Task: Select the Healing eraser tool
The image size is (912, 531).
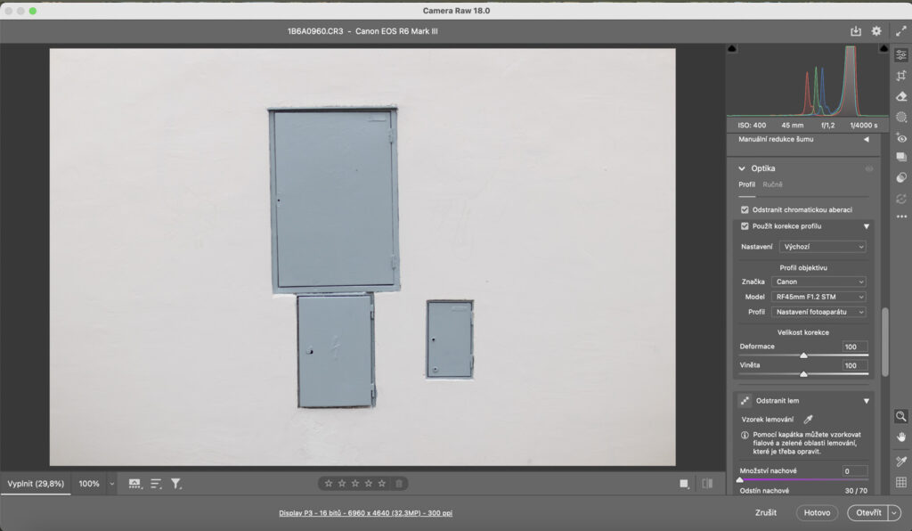Action: tap(901, 96)
